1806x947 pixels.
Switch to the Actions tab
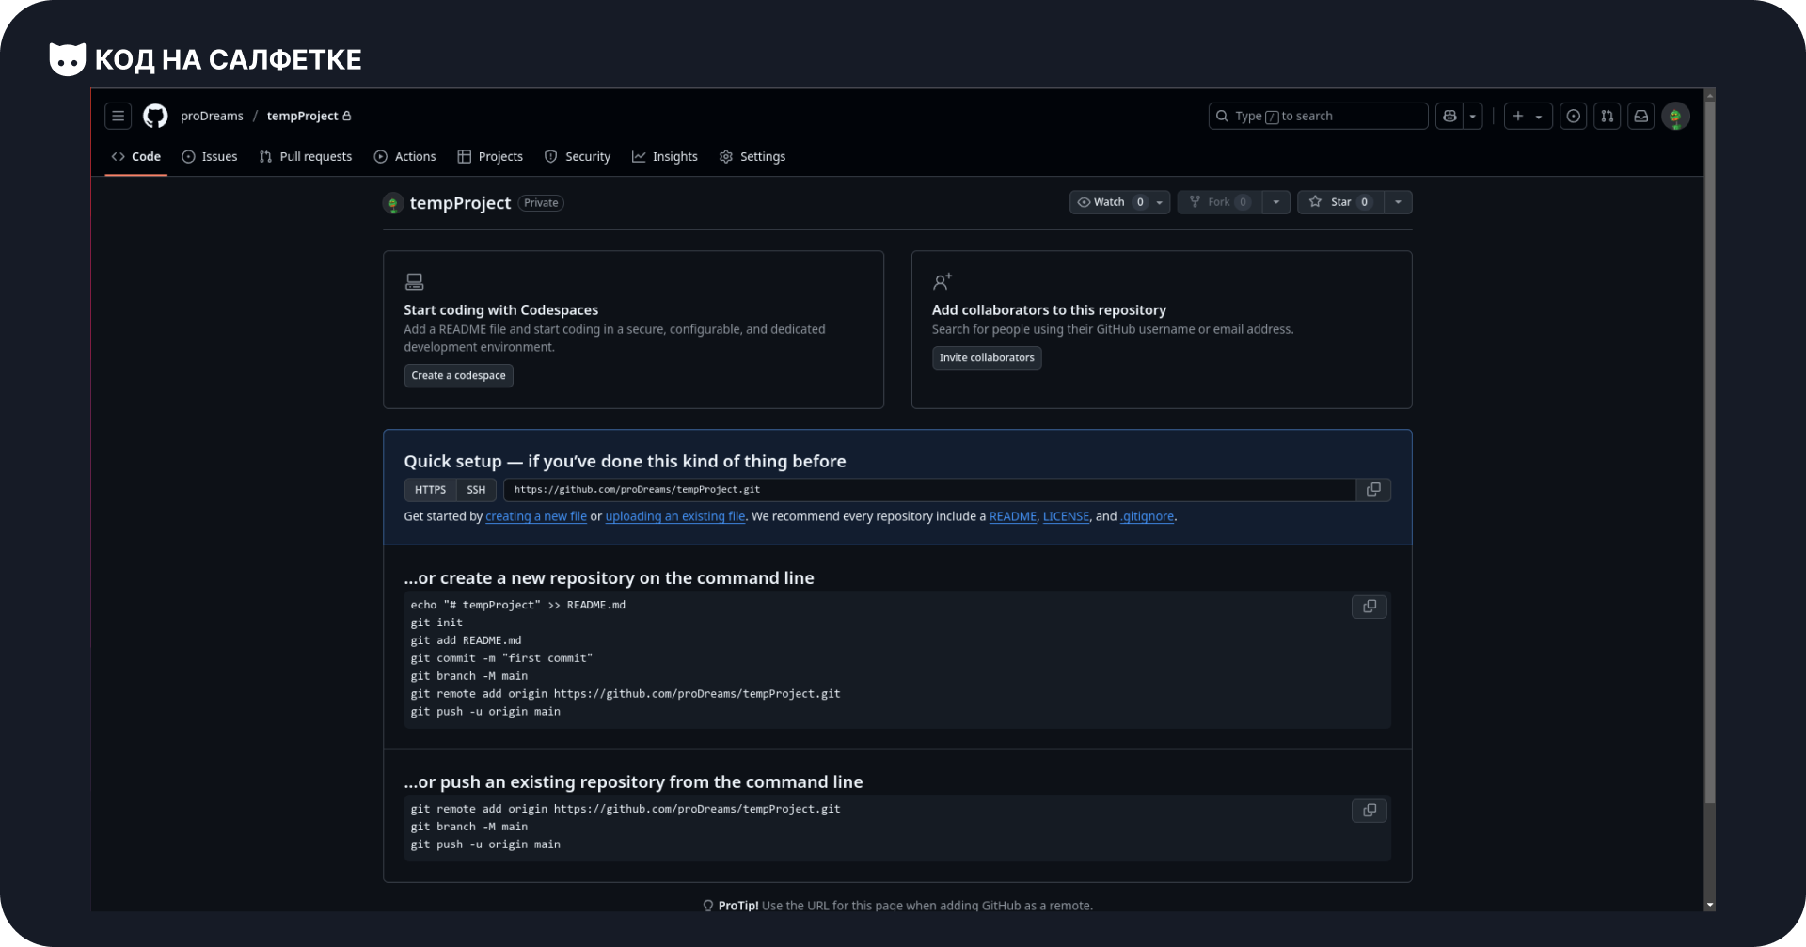(x=405, y=156)
